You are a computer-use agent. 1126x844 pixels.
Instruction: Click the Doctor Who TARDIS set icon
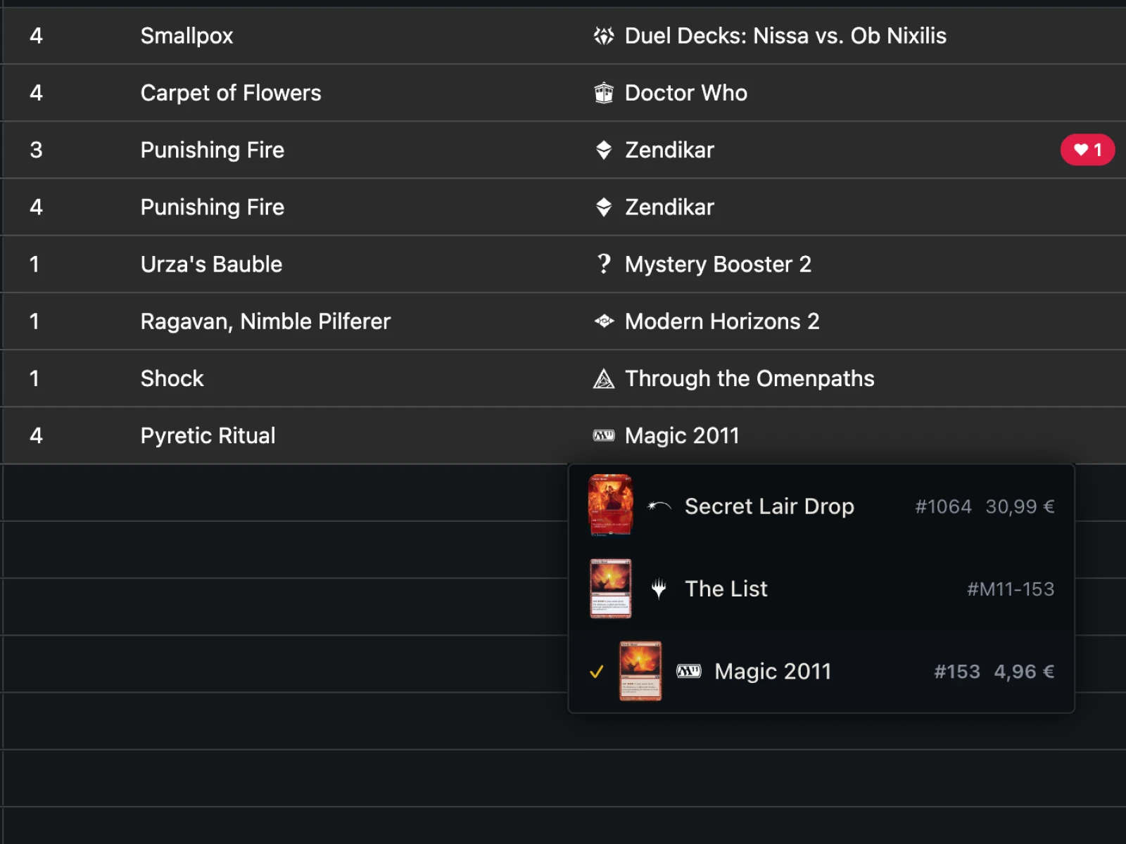click(604, 93)
